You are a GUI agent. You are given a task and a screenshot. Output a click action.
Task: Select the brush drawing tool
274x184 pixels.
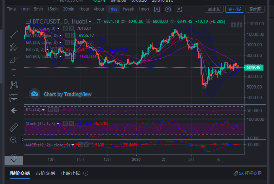pyautogui.click(x=14, y=60)
